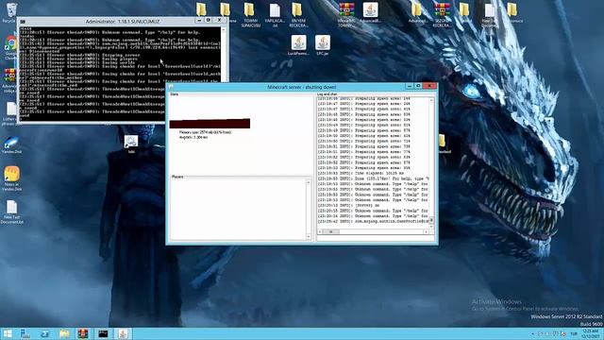The width and height of the screenshot is (604, 340).
Task: Minimize the Administrator console window
Action: (199, 20)
